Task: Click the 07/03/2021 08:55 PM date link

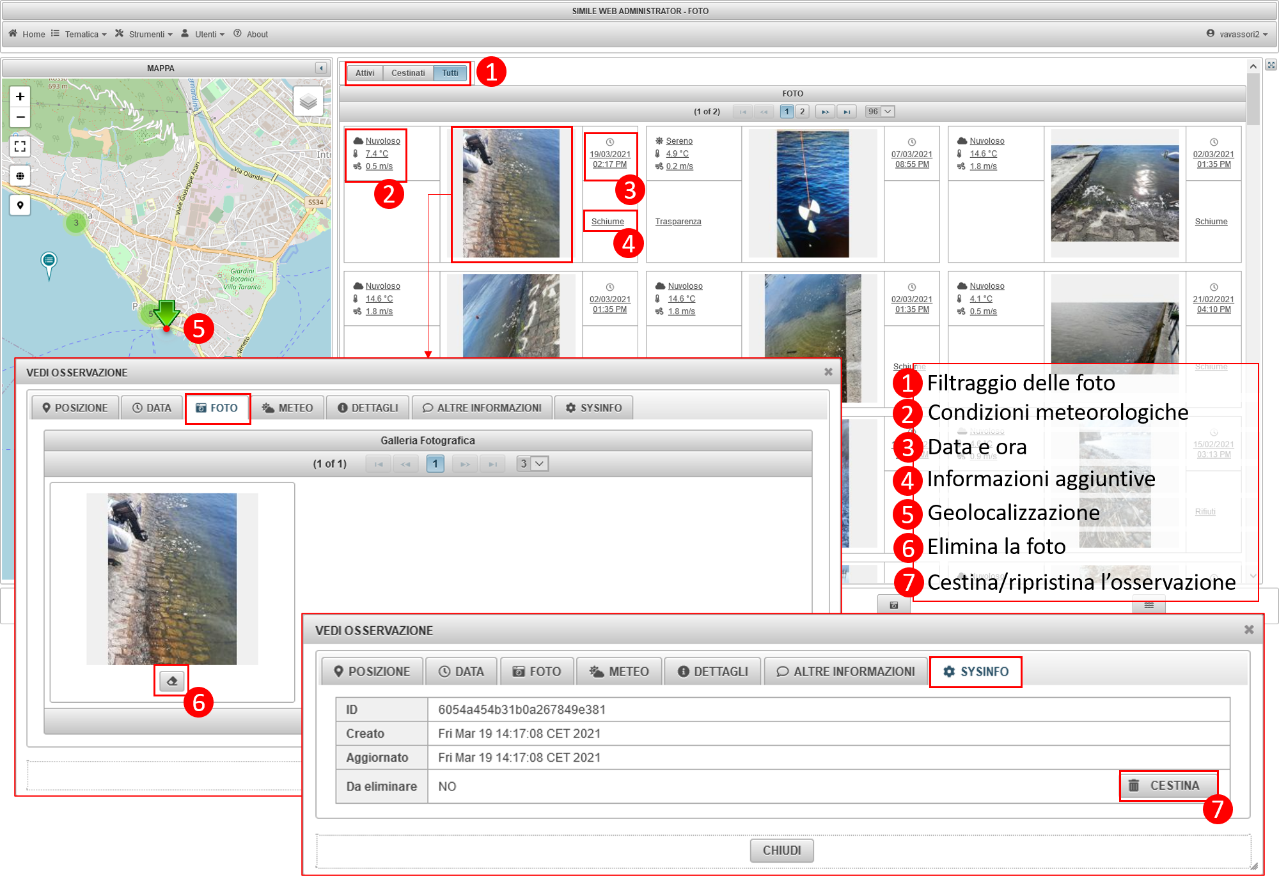Action: tap(912, 159)
